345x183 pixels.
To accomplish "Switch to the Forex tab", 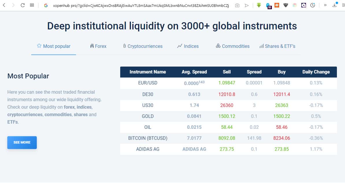I will point(98,46).
